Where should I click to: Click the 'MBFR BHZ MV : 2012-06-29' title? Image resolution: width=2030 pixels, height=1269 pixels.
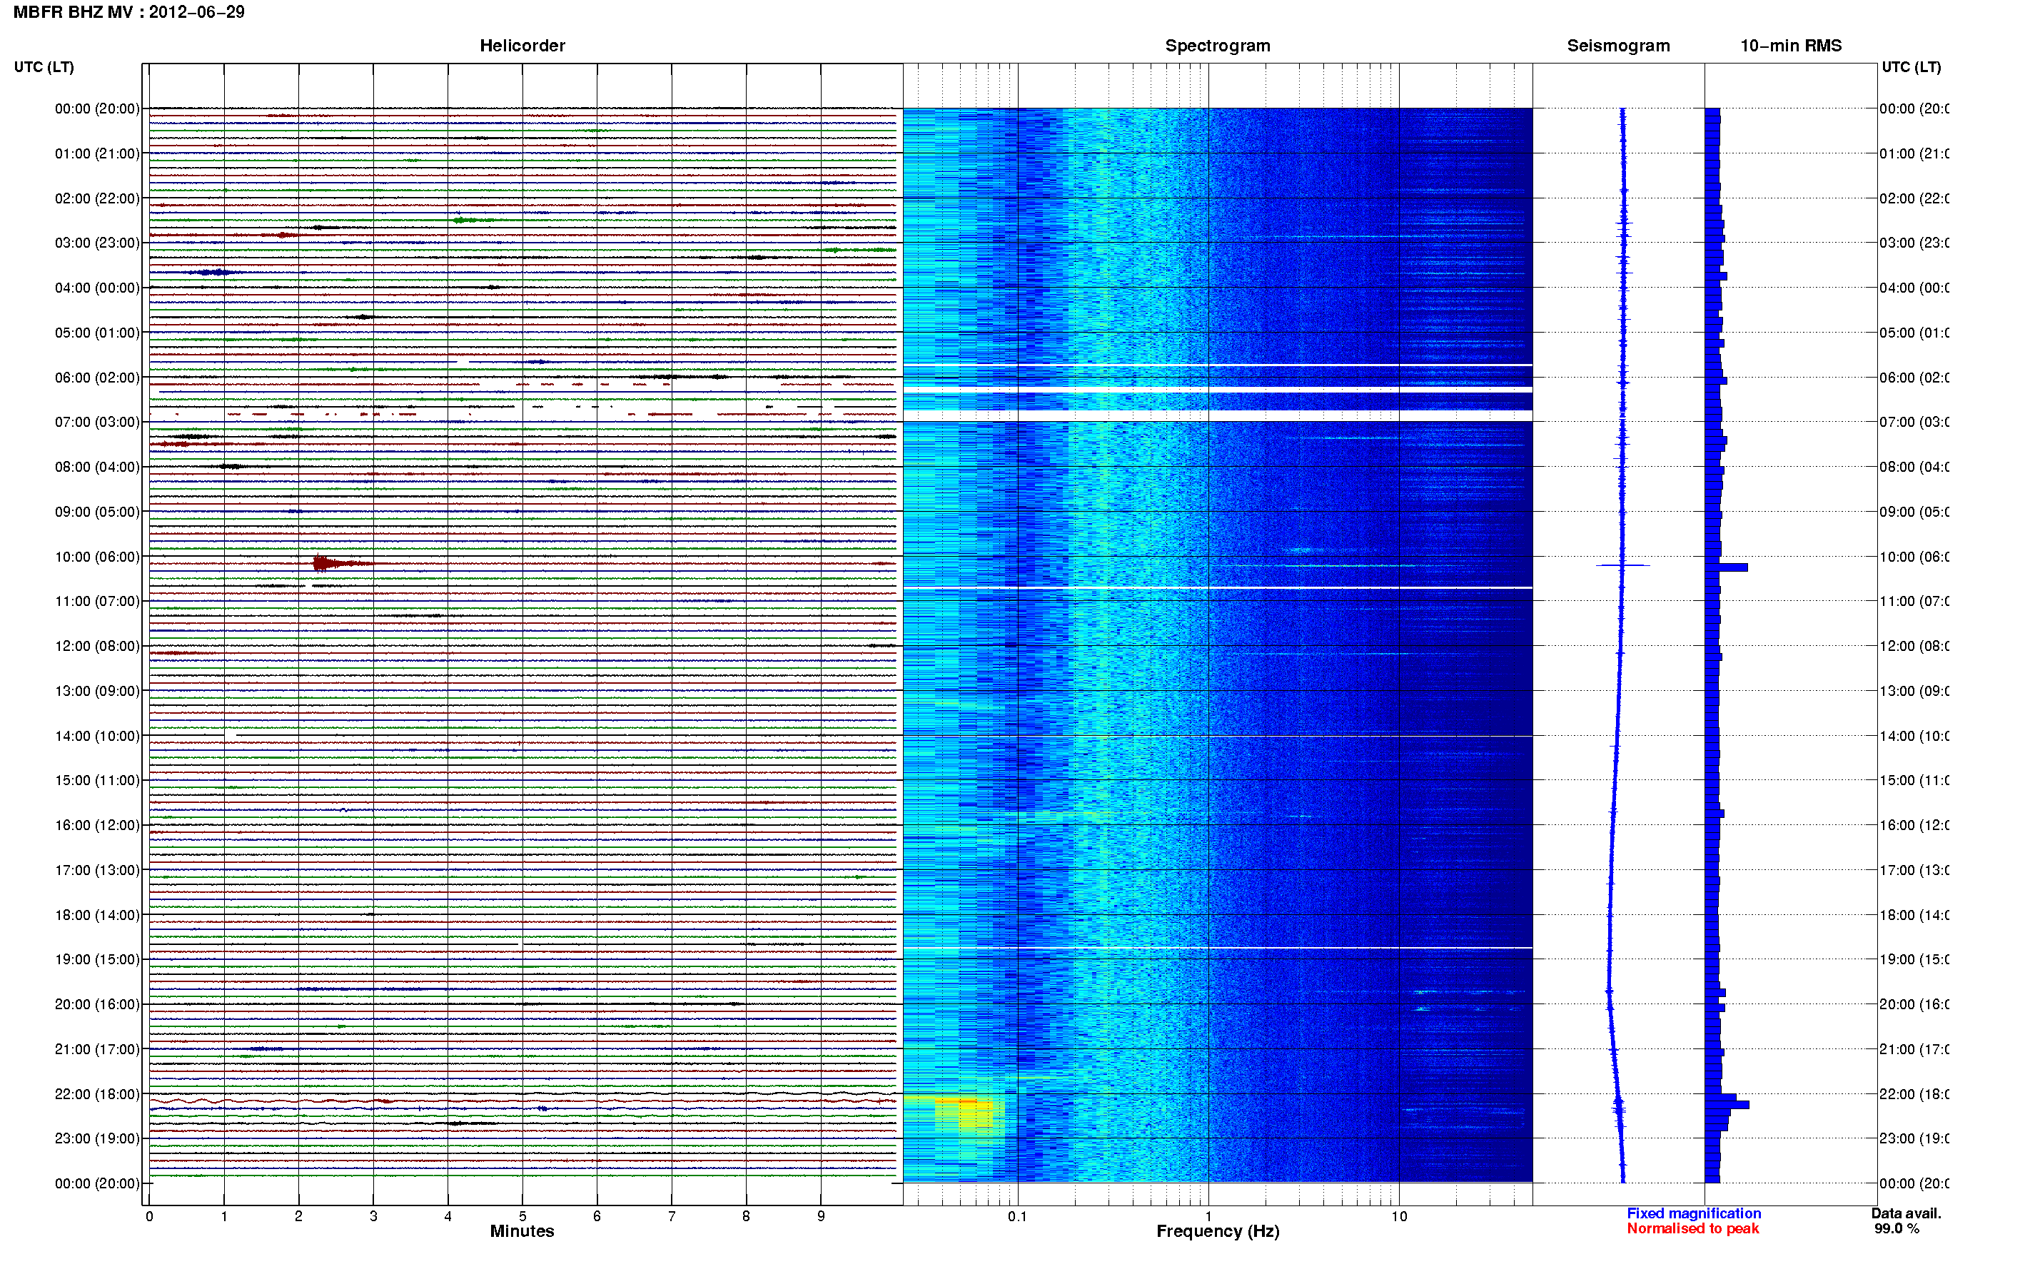click(128, 11)
